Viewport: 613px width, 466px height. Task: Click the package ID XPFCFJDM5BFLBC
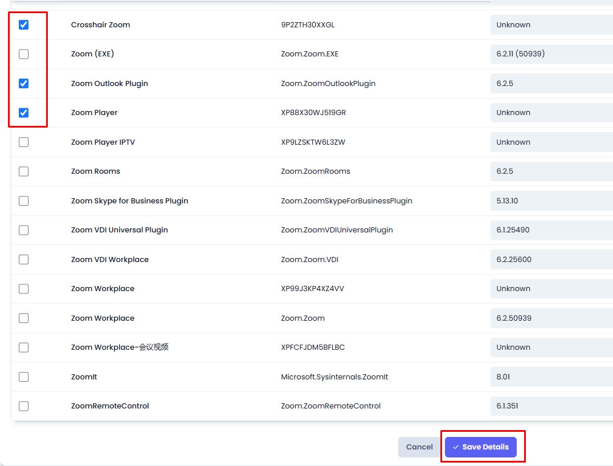coord(313,347)
